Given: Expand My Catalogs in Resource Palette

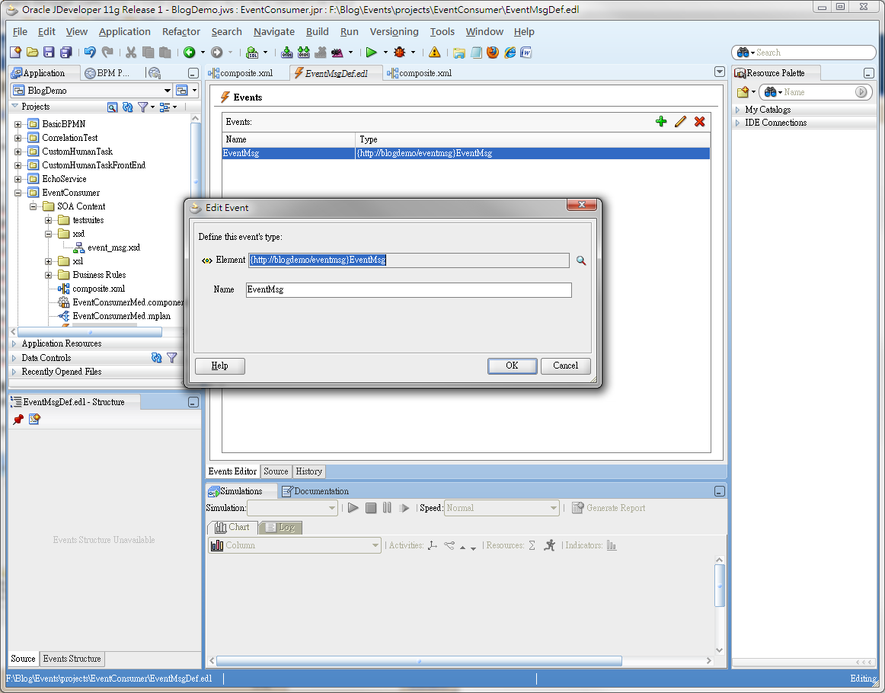Looking at the screenshot, I should (738, 110).
